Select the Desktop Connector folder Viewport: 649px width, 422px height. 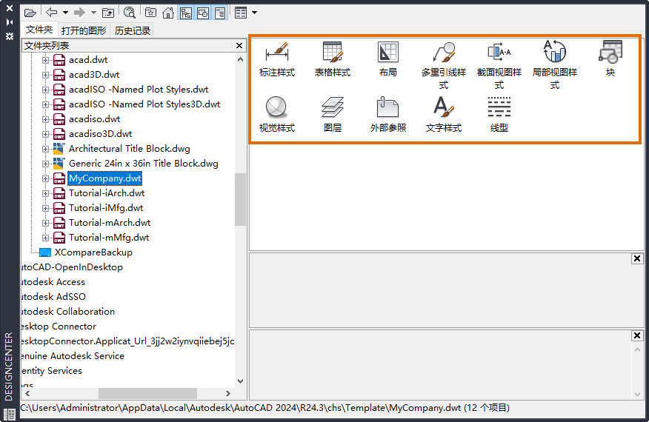(59, 326)
